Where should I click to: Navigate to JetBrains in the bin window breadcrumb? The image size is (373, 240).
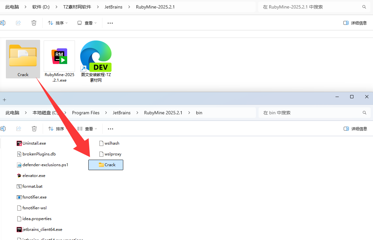coord(122,113)
